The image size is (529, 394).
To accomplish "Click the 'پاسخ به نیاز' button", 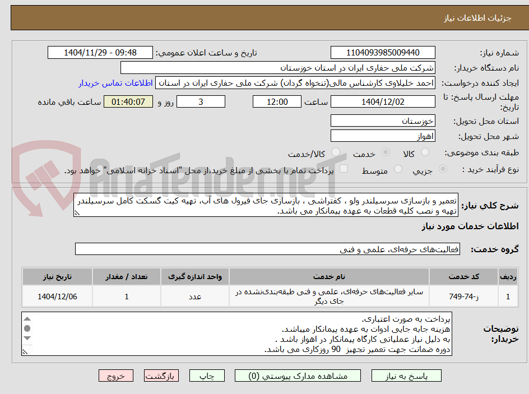I will pyautogui.click(x=406, y=376).
